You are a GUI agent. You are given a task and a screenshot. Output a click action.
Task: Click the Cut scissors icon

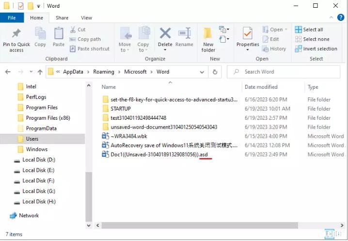pyautogui.click(x=73, y=30)
